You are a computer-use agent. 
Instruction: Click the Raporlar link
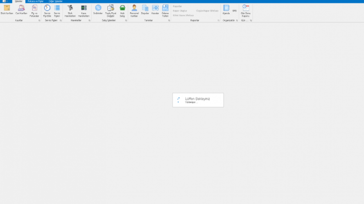pos(177,6)
